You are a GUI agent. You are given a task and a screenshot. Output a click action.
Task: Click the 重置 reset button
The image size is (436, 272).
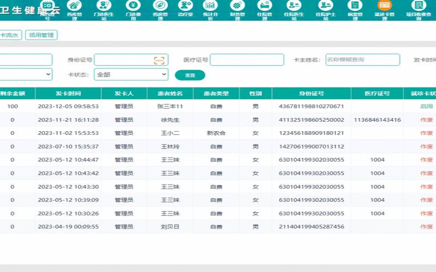(190, 75)
